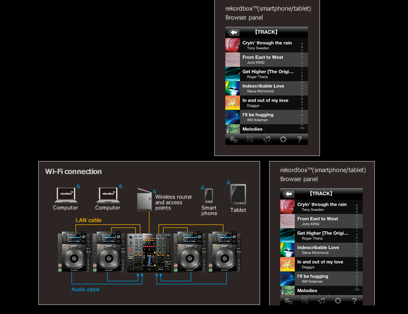Open settings gear in the upper browser panel
408x314 pixels.
point(283,139)
